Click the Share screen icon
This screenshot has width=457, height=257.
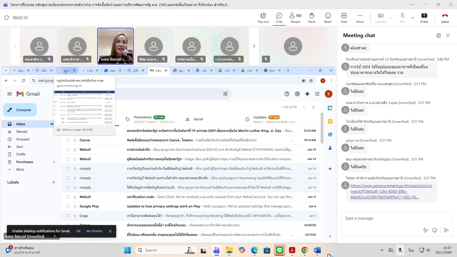424,18
